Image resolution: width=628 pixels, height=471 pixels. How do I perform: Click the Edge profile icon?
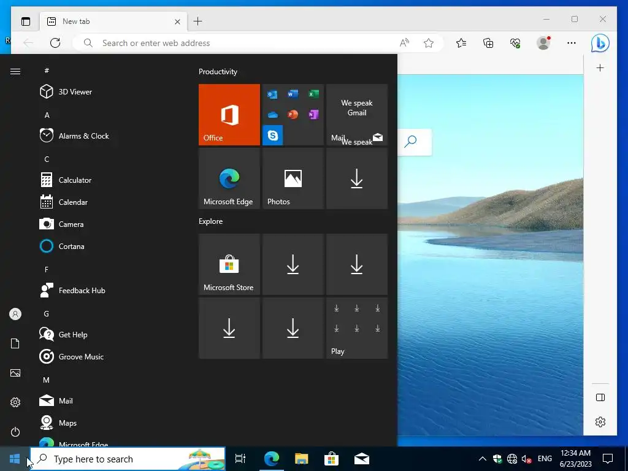(543, 43)
